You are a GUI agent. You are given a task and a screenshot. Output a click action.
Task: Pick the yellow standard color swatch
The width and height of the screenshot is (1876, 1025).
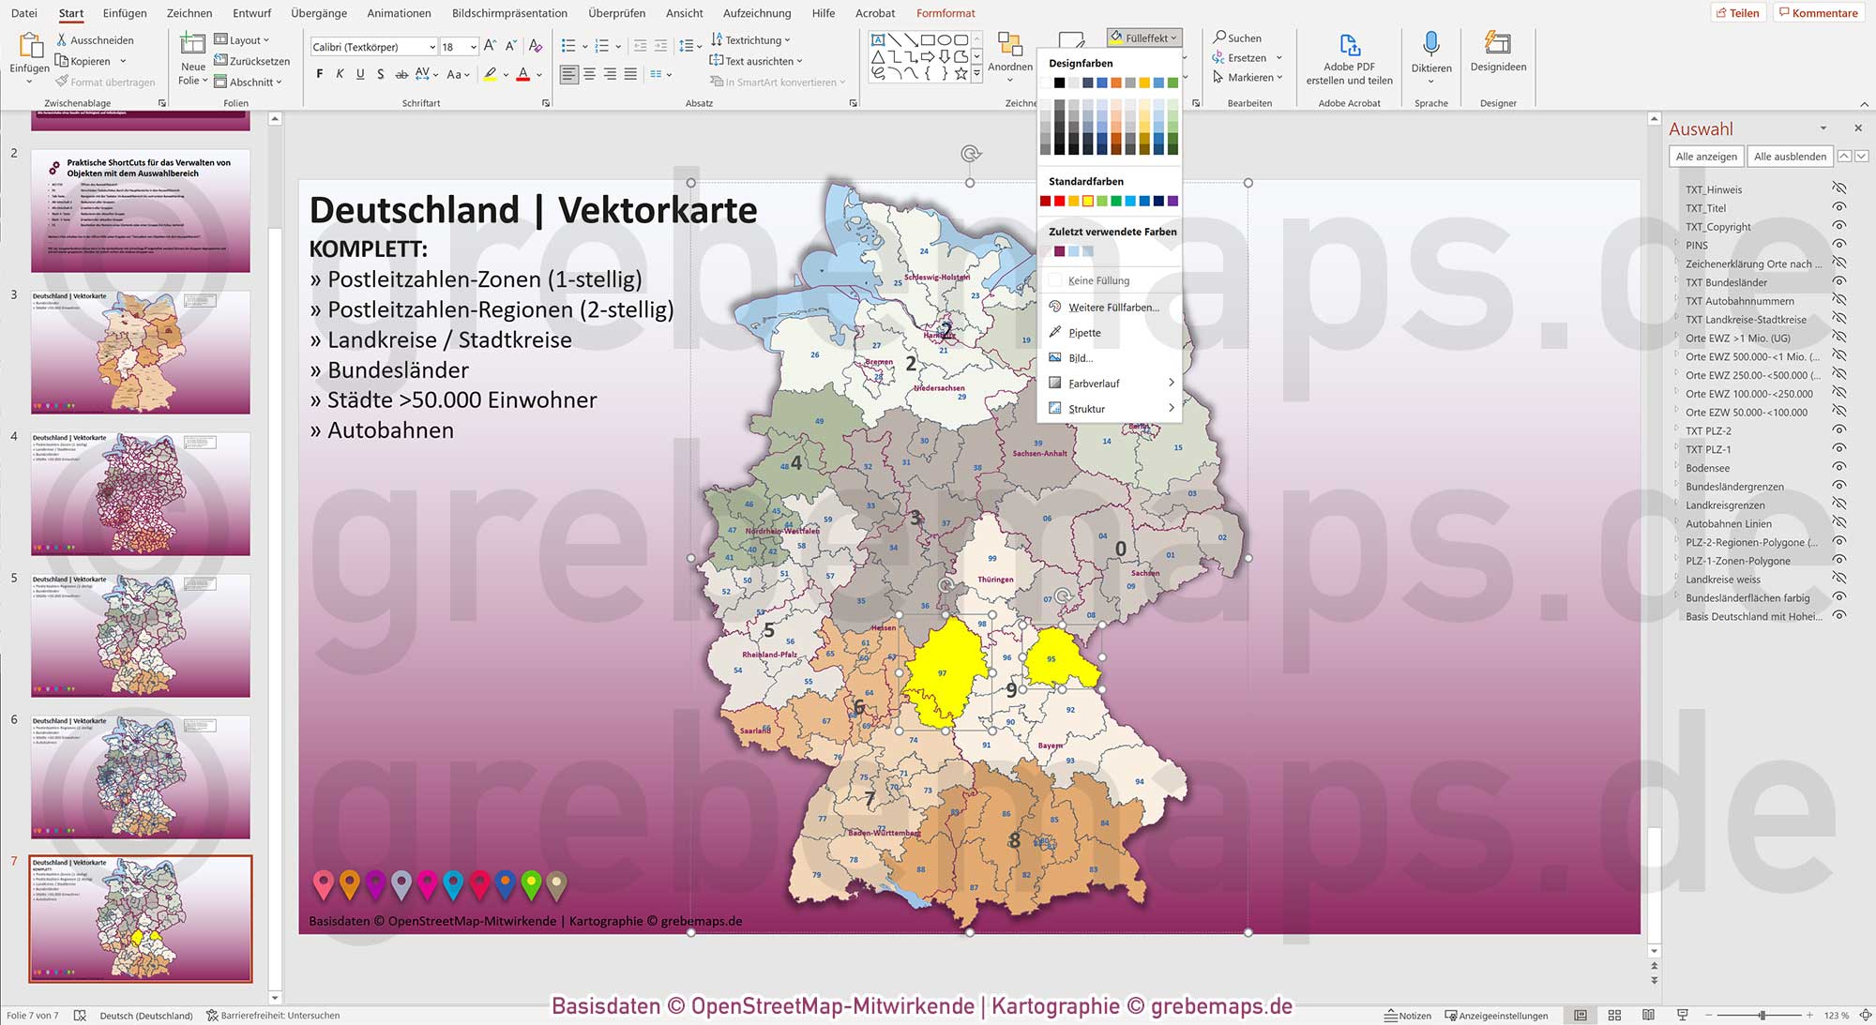click(1087, 200)
